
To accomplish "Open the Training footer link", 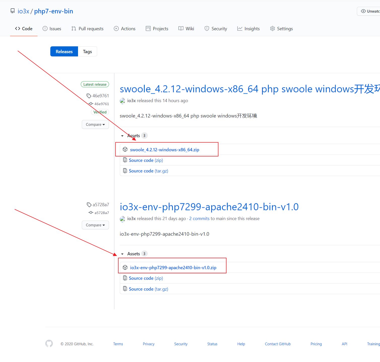I will click(x=373, y=344).
